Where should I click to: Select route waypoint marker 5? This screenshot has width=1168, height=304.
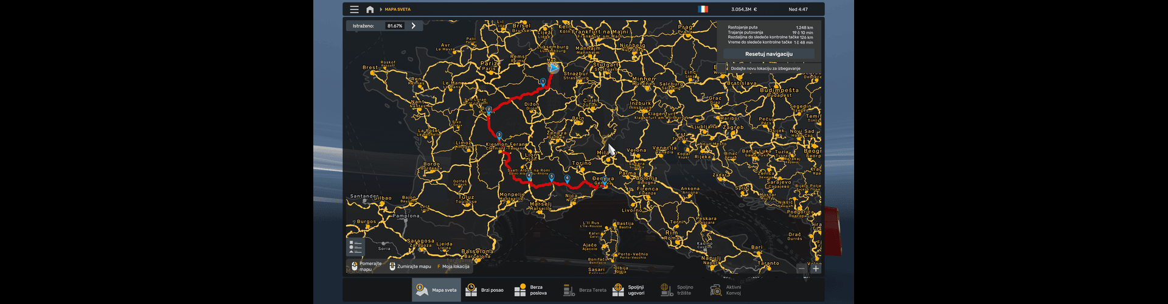click(x=552, y=178)
